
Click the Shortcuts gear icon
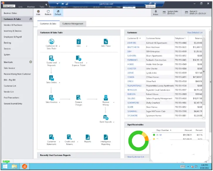31,62
